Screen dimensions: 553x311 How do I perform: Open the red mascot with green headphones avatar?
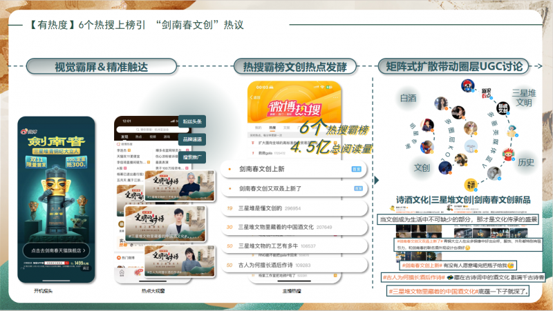pos(508,154)
